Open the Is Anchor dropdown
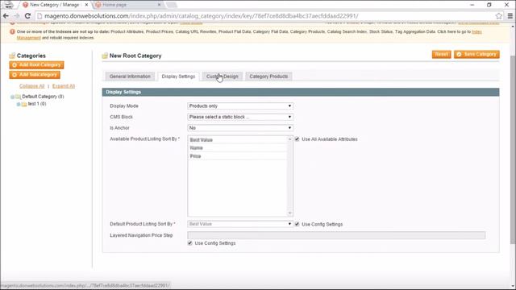This screenshot has width=516, height=290. coord(240,127)
